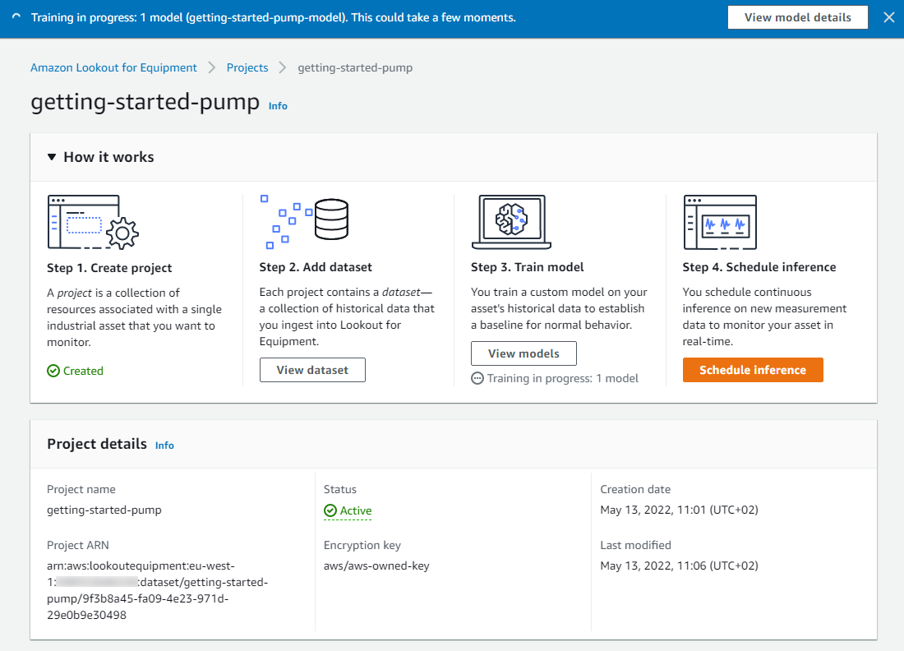Navigate to Projects breadcrumb link
This screenshot has height=651, width=904.
pyautogui.click(x=247, y=67)
